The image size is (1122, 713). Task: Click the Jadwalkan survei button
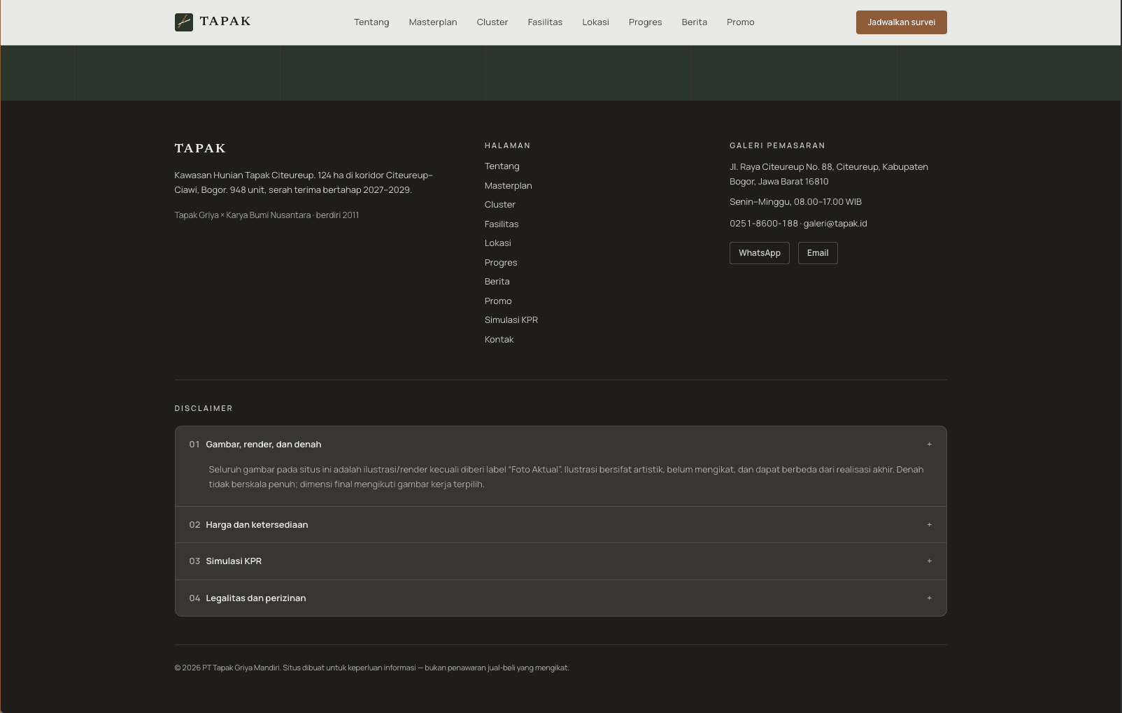pyautogui.click(x=901, y=22)
